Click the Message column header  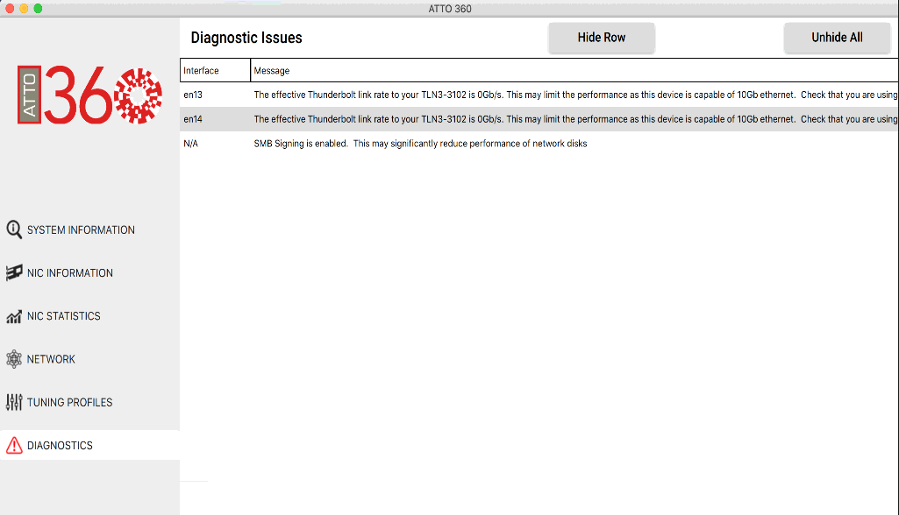(x=574, y=70)
